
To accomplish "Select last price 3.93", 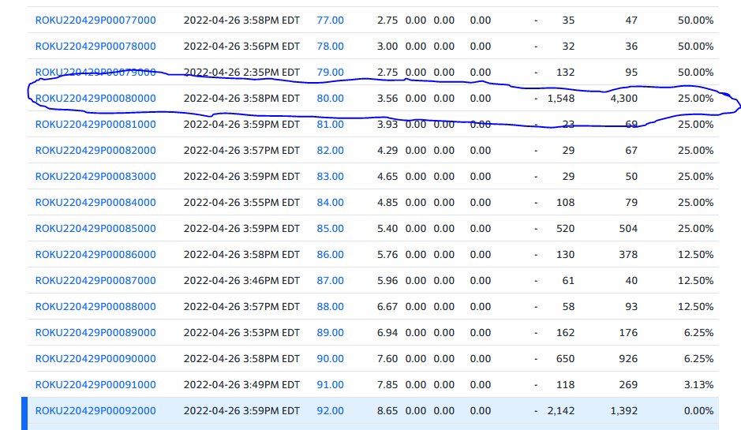I will 387,125.
